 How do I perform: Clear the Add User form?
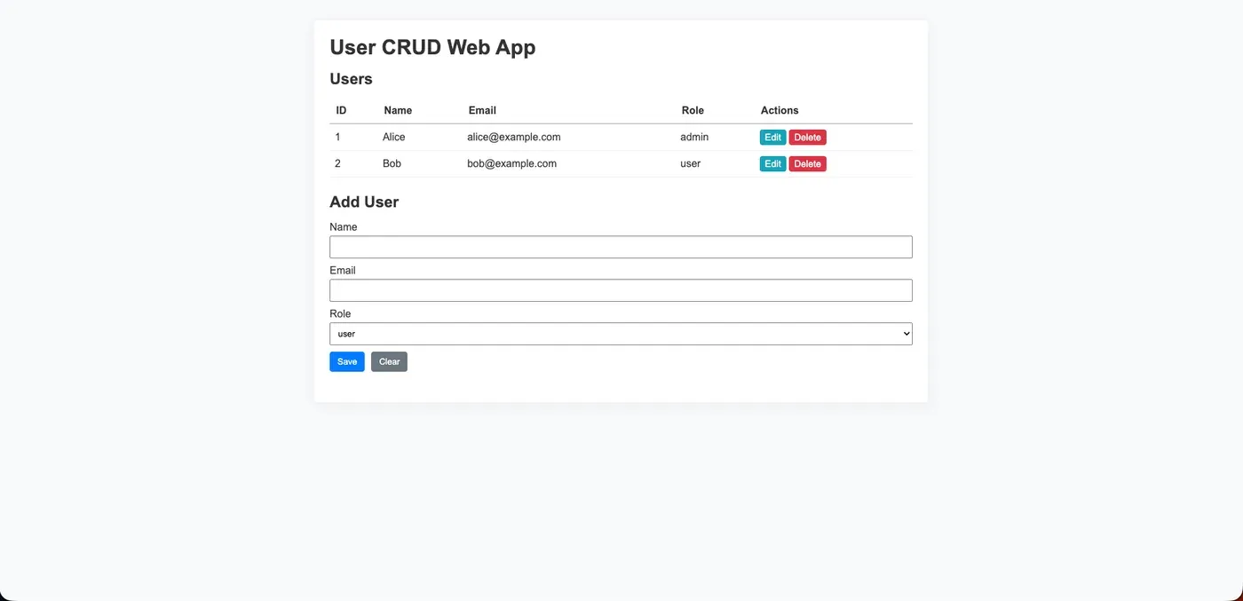point(389,361)
